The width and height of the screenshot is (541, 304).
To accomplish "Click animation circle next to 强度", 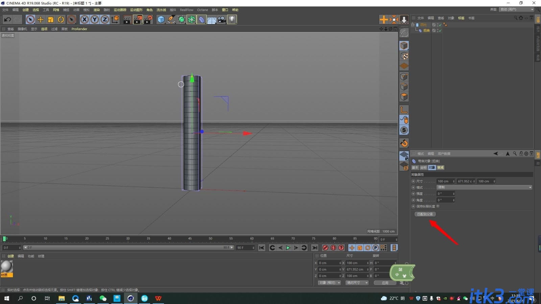I will (413, 194).
